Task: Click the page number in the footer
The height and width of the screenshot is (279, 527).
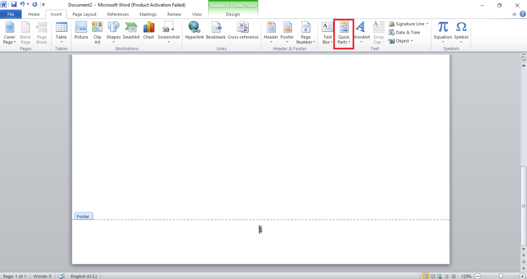Action: [260, 229]
